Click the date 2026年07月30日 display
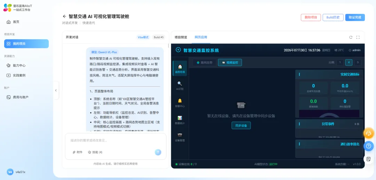 (x=296, y=50)
